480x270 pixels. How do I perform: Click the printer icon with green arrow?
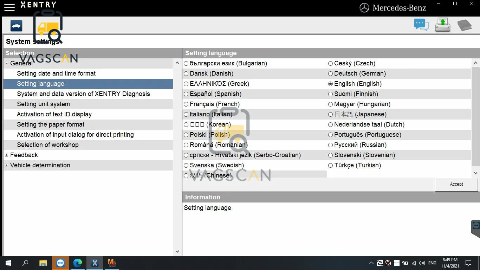[x=442, y=25]
